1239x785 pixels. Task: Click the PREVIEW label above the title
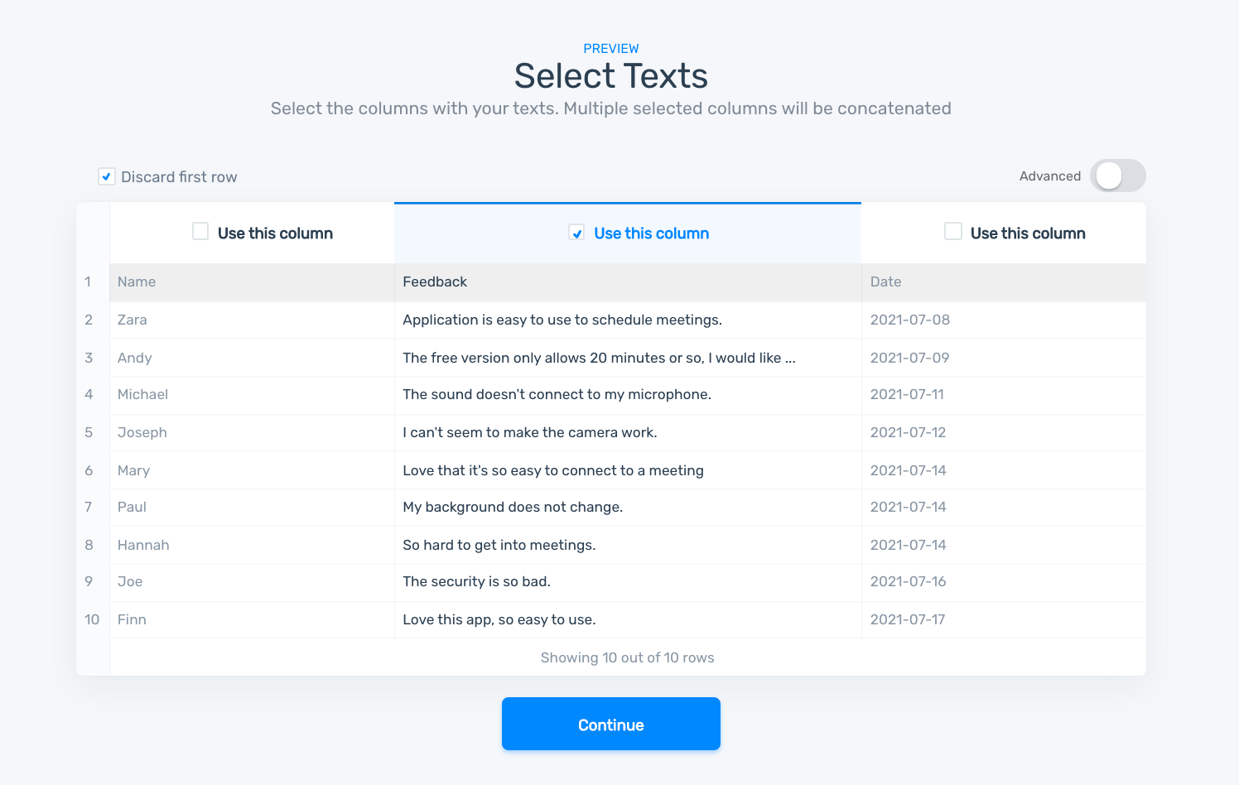point(610,49)
